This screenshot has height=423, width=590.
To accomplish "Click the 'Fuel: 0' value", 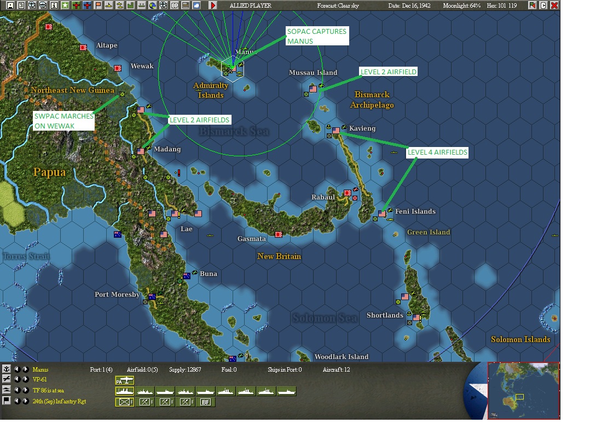I will pyautogui.click(x=229, y=369).
